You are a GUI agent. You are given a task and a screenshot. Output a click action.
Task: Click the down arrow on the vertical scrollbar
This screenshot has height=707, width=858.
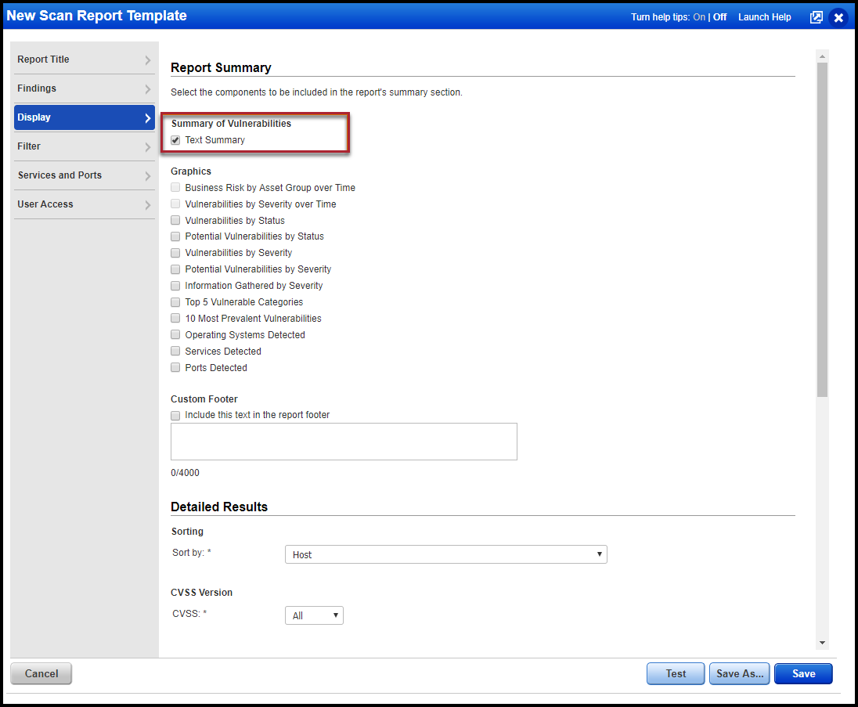point(822,642)
